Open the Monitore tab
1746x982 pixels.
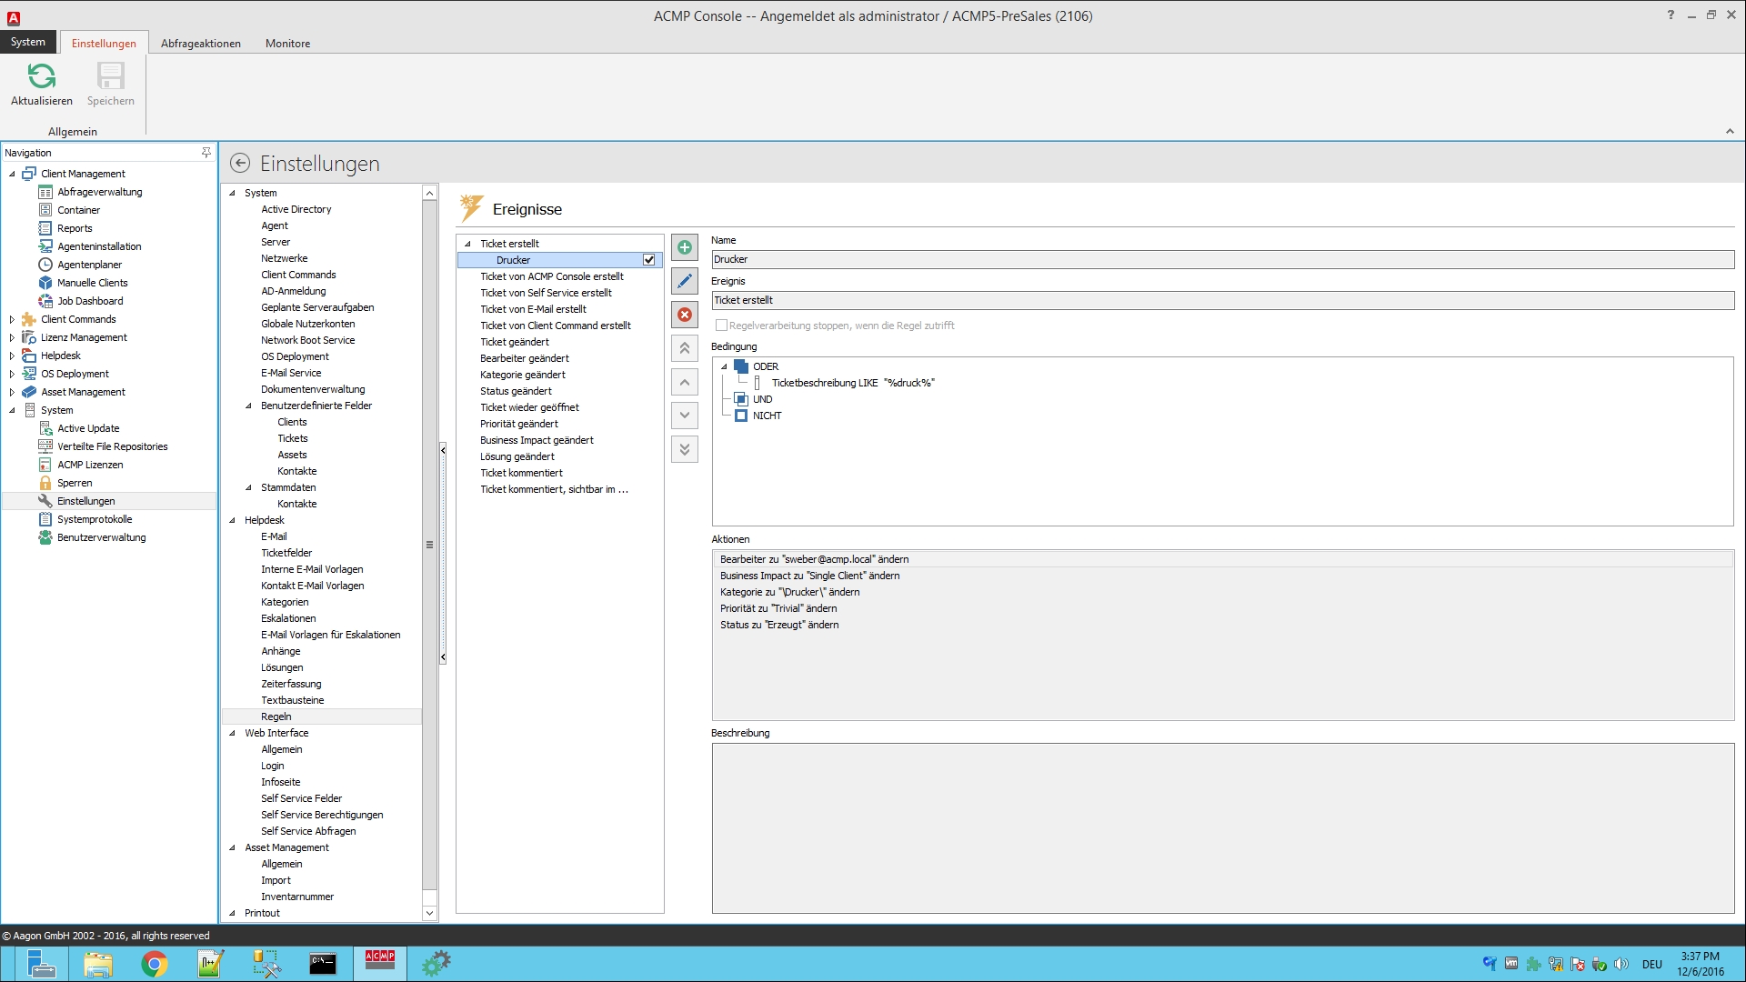287,44
